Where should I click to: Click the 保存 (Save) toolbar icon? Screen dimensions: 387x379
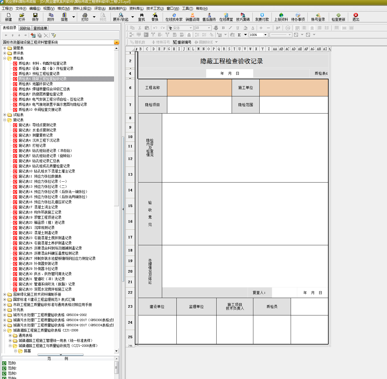coord(35,17)
